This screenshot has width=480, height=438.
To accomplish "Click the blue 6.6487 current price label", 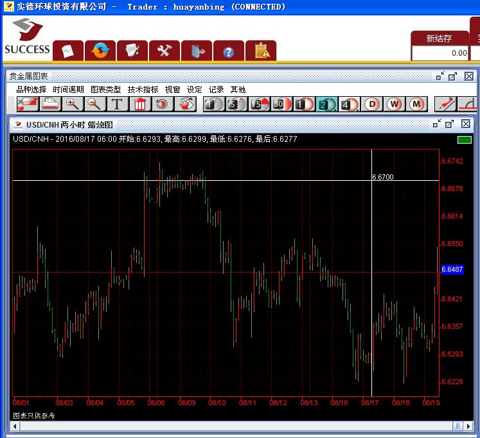I will pos(452,269).
